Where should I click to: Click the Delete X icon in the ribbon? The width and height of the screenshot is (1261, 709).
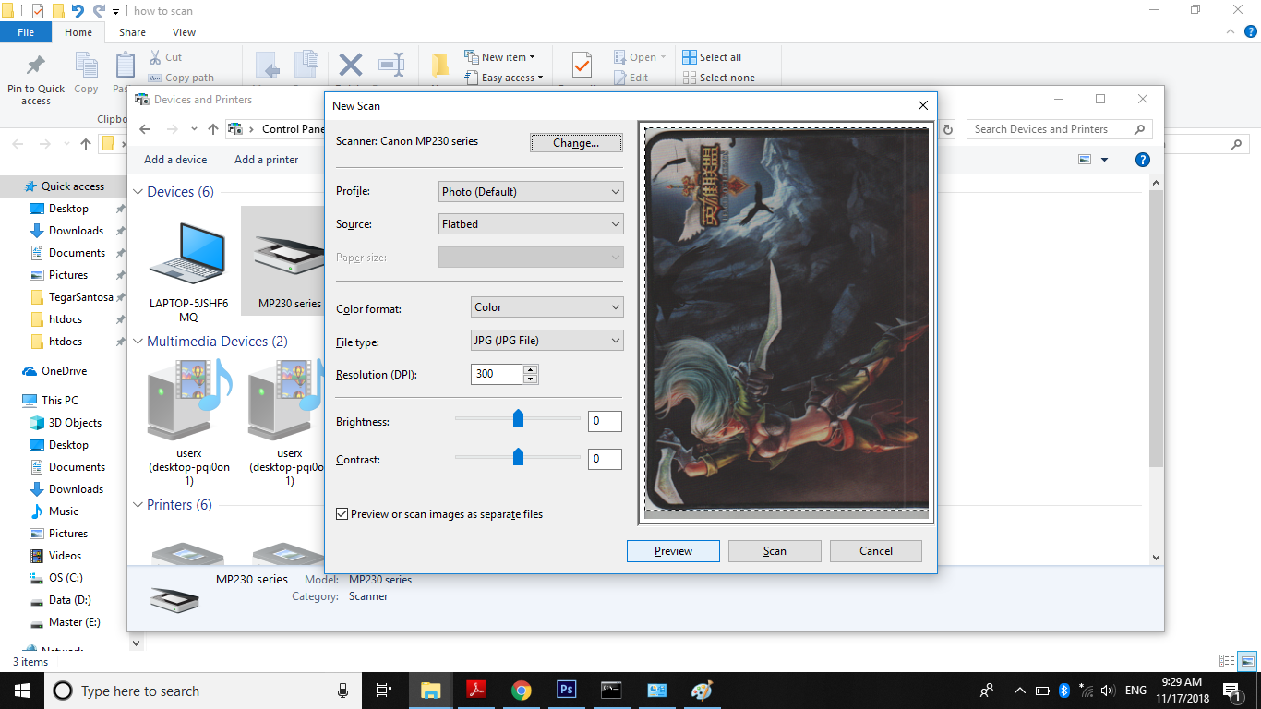[350, 65]
